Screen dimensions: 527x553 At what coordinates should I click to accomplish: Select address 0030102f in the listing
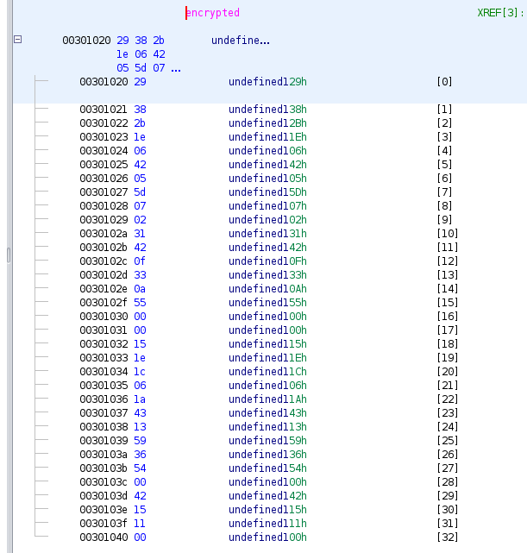click(x=103, y=303)
